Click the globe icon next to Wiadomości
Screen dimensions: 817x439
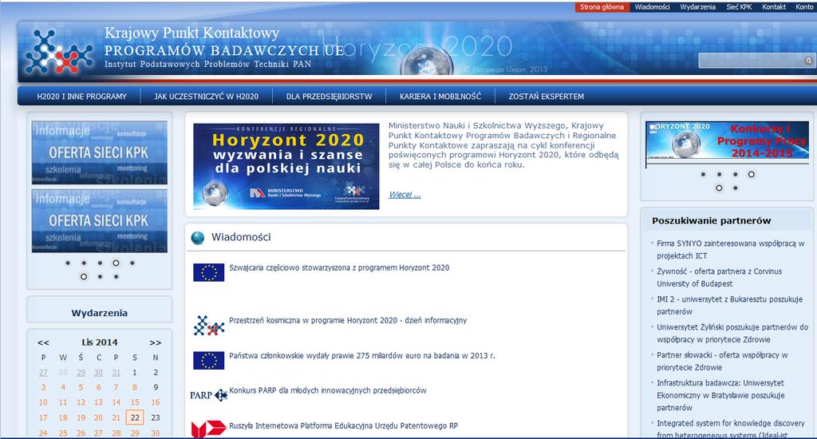[198, 238]
